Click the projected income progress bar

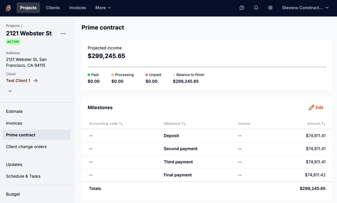tap(207, 67)
